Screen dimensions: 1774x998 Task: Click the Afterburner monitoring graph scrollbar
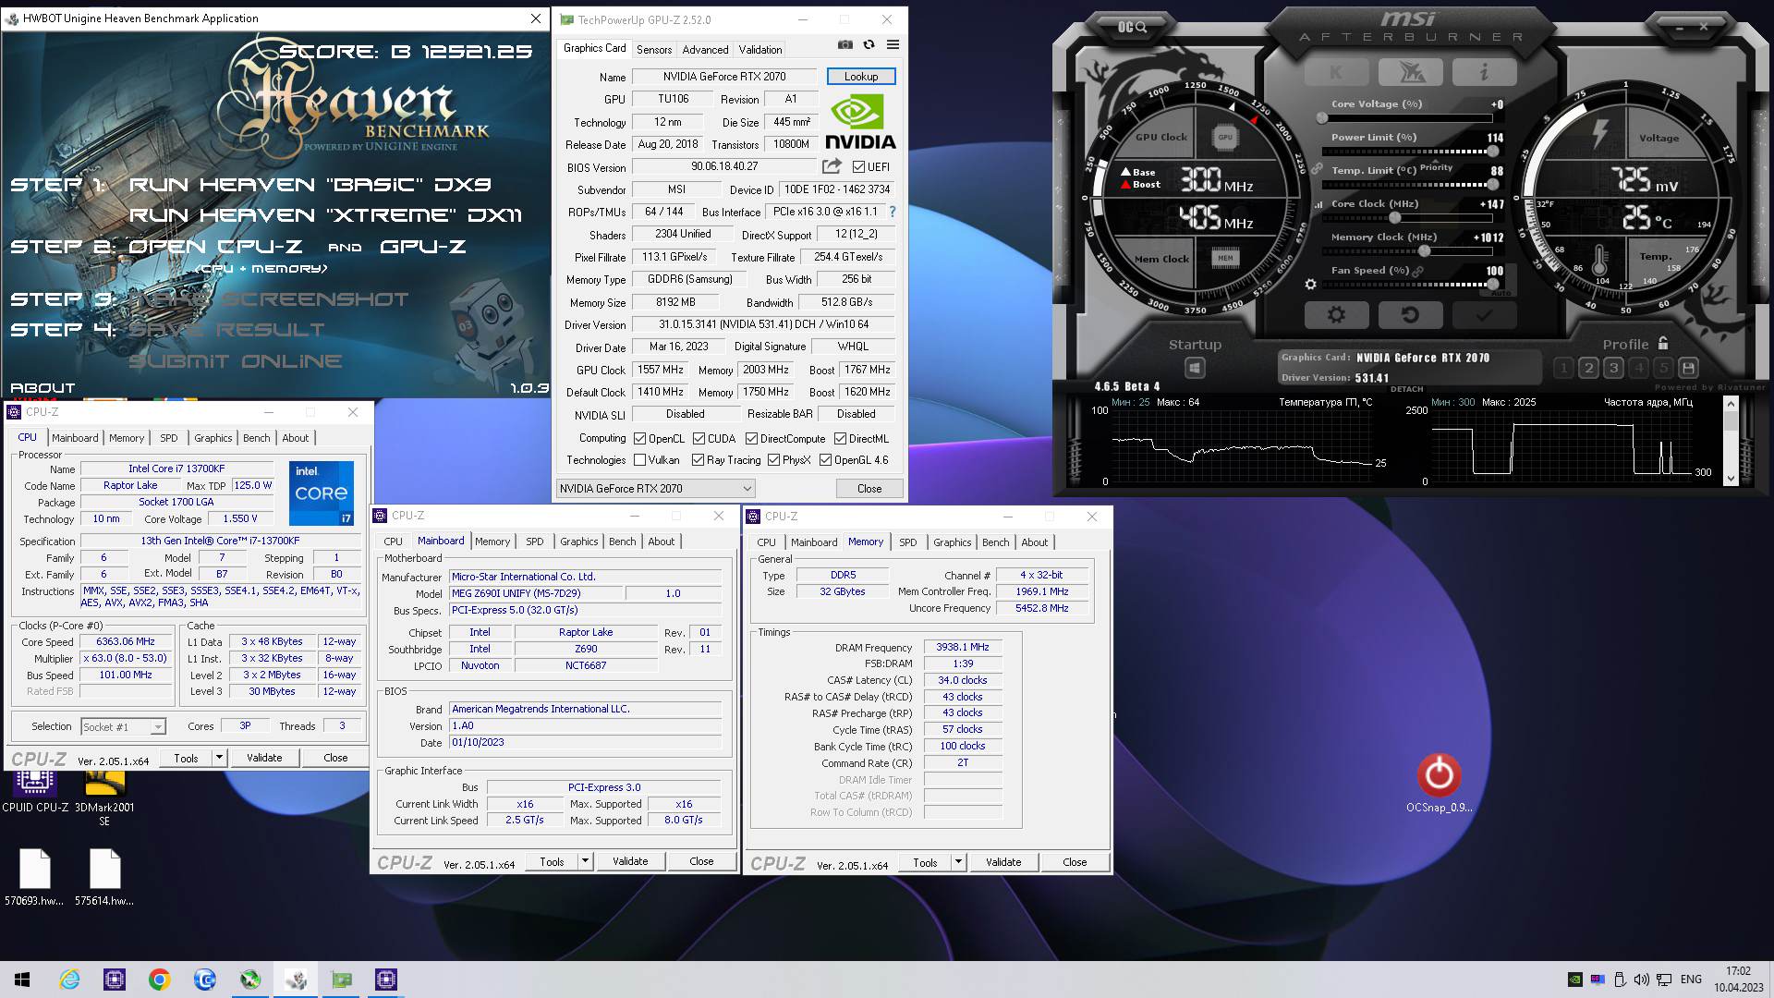pos(1731,442)
